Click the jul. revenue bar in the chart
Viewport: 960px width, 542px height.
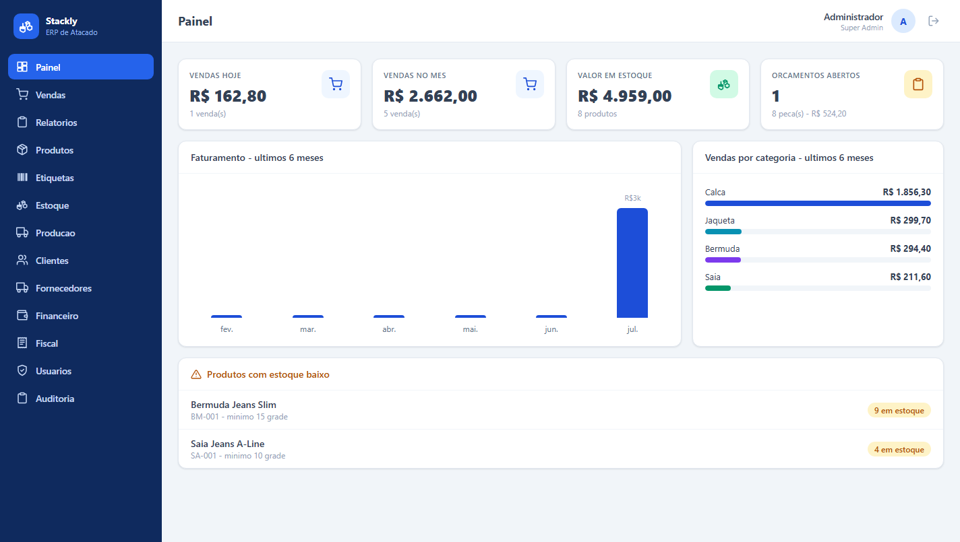632,263
